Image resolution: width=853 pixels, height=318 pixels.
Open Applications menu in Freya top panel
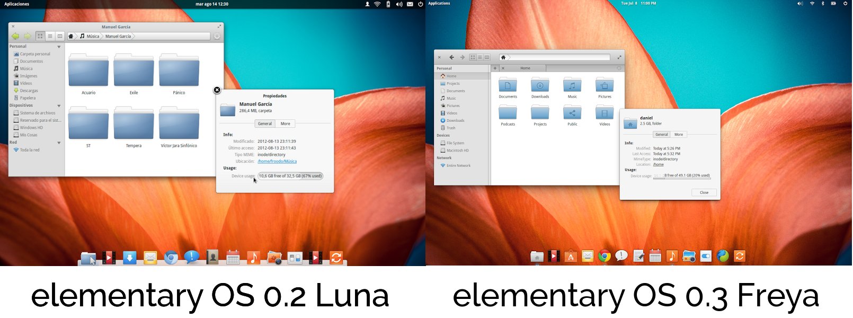(x=439, y=4)
